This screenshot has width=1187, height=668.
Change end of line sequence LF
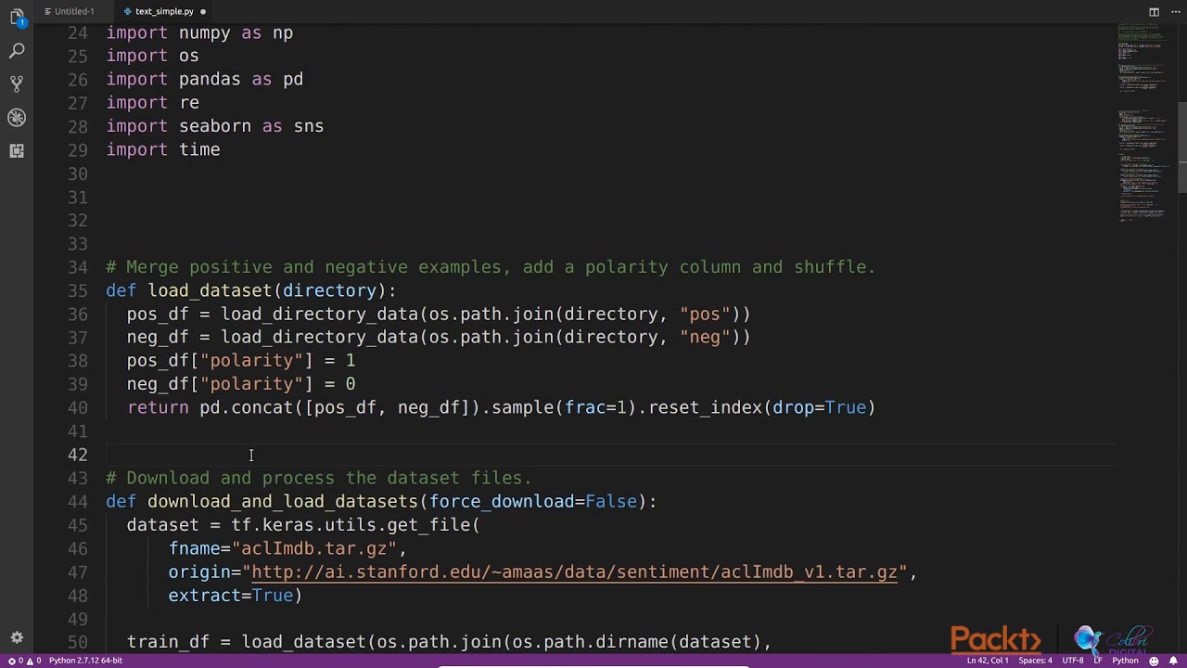point(1098,661)
